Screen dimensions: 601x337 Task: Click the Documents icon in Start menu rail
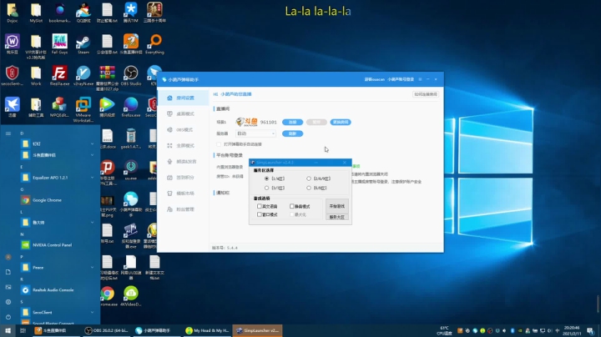(8, 272)
